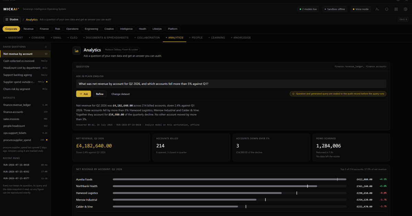This screenshot has height=216, width=412.
Task: Run the question with Ask button
Action: coord(84,94)
